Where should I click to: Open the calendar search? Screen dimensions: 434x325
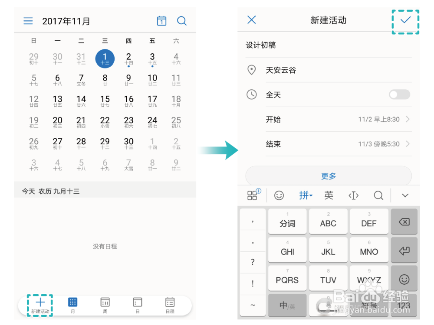tap(182, 20)
